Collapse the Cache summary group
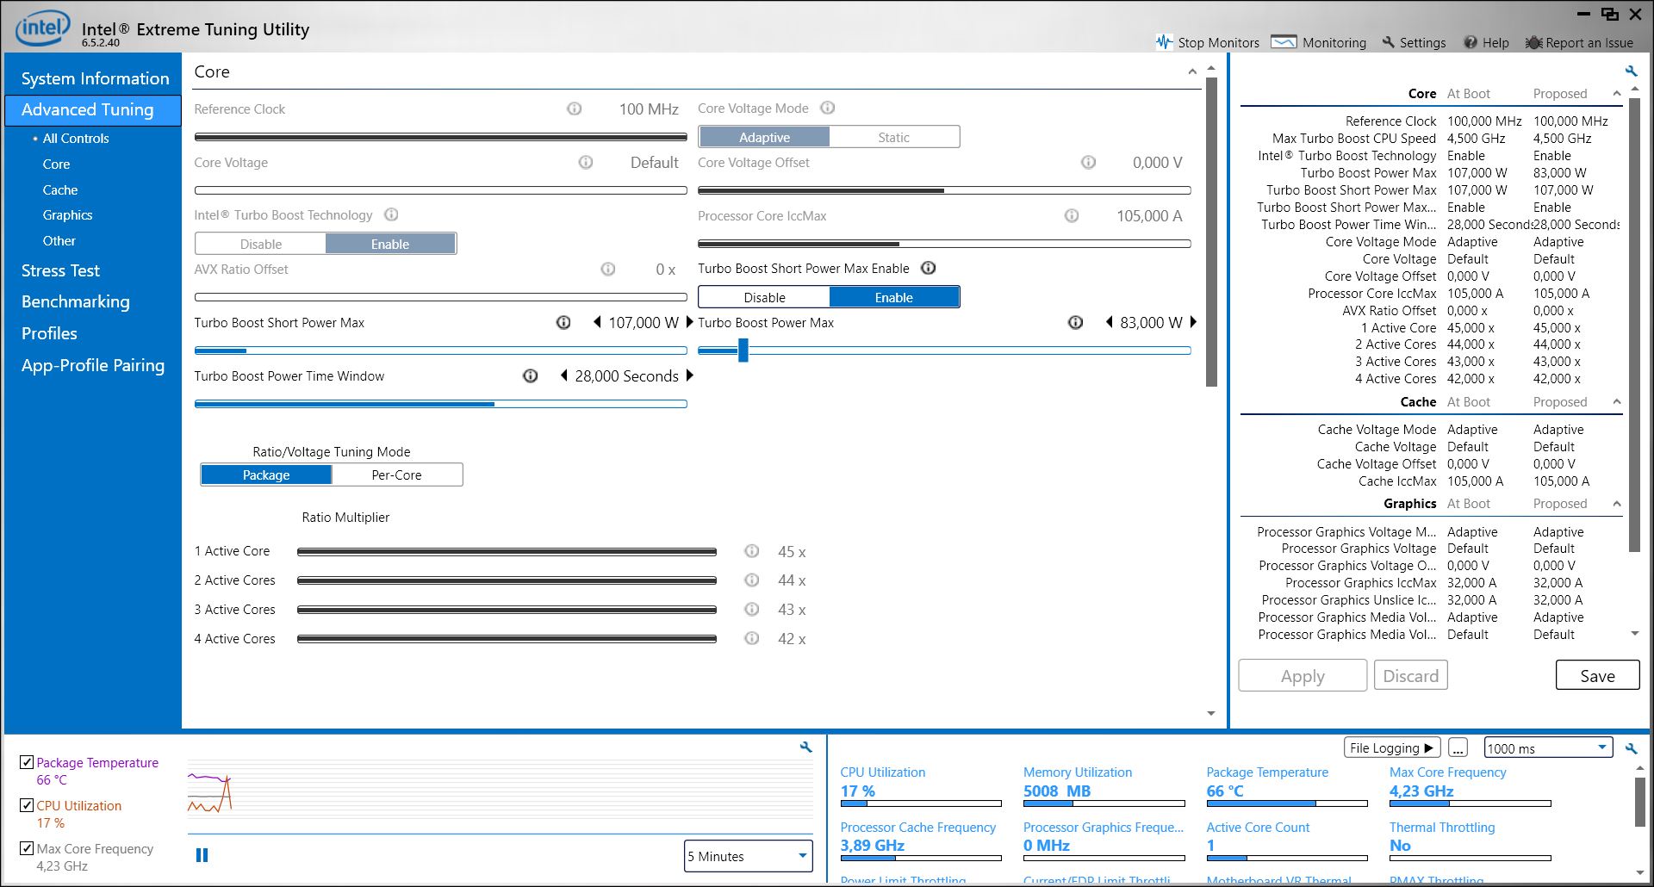 [1617, 401]
